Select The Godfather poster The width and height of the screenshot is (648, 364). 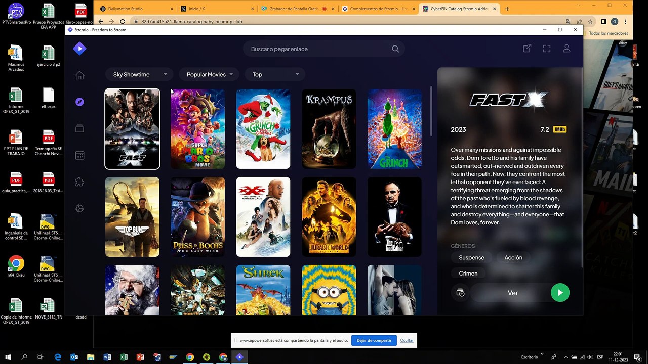pyautogui.click(x=394, y=217)
